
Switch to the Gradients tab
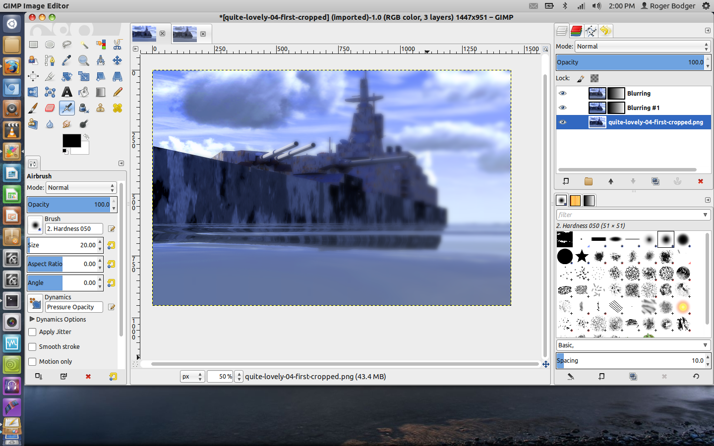point(589,200)
